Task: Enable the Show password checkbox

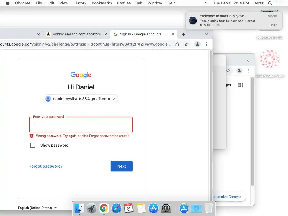Action: coord(33,145)
